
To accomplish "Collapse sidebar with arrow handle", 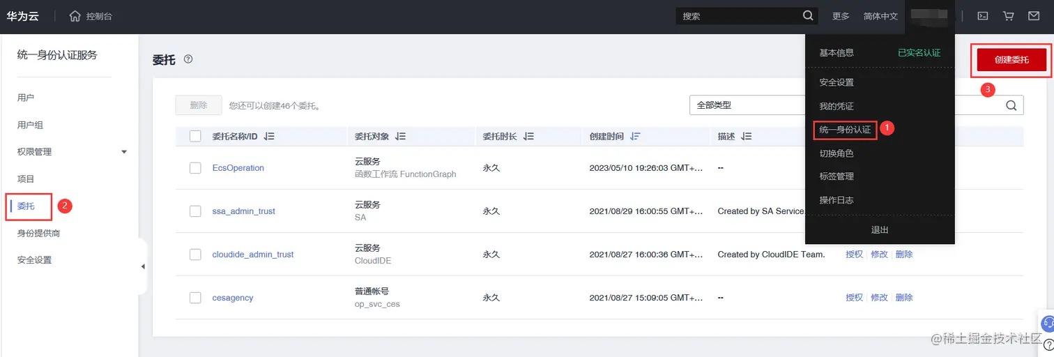I will pyautogui.click(x=143, y=266).
